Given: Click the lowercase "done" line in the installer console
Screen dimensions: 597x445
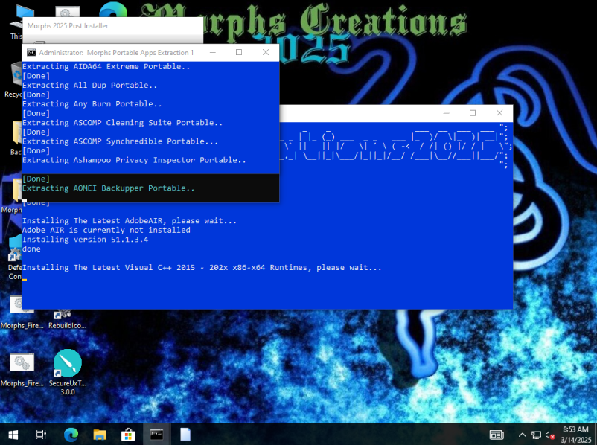Looking at the screenshot, I should [31, 249].
